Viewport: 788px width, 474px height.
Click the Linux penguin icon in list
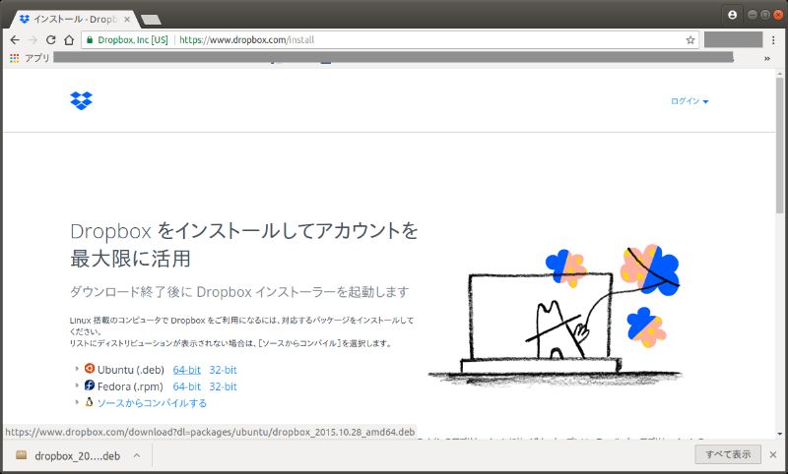(x=90, y=402)
